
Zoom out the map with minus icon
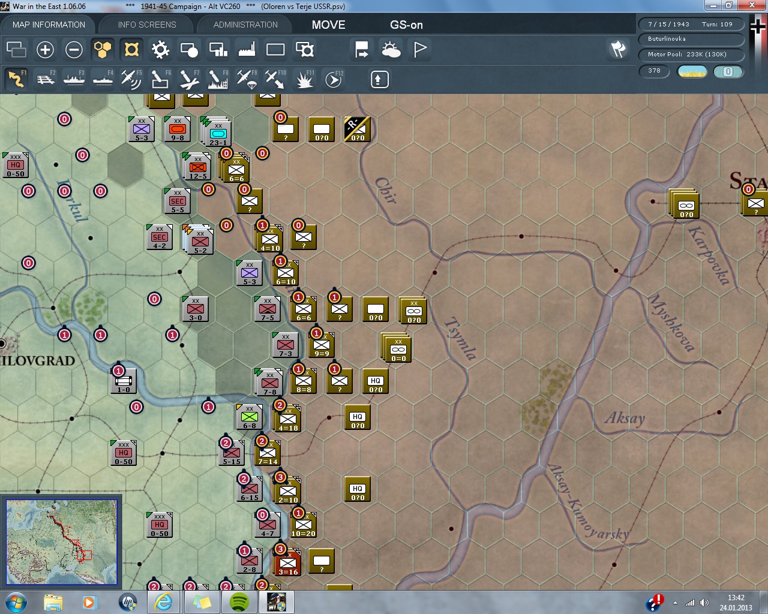click(74, 49)
